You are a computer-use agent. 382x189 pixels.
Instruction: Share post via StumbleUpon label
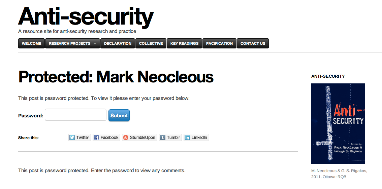click(x=142, y=138)
